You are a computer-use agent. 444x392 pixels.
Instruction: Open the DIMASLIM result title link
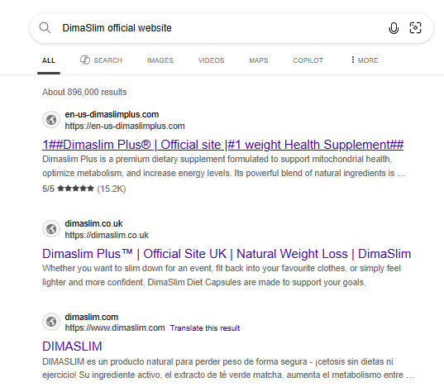72,347
